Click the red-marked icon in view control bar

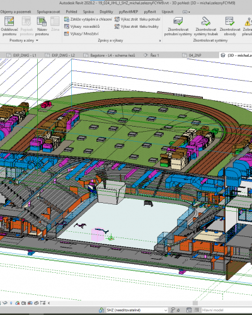[17, 303]
